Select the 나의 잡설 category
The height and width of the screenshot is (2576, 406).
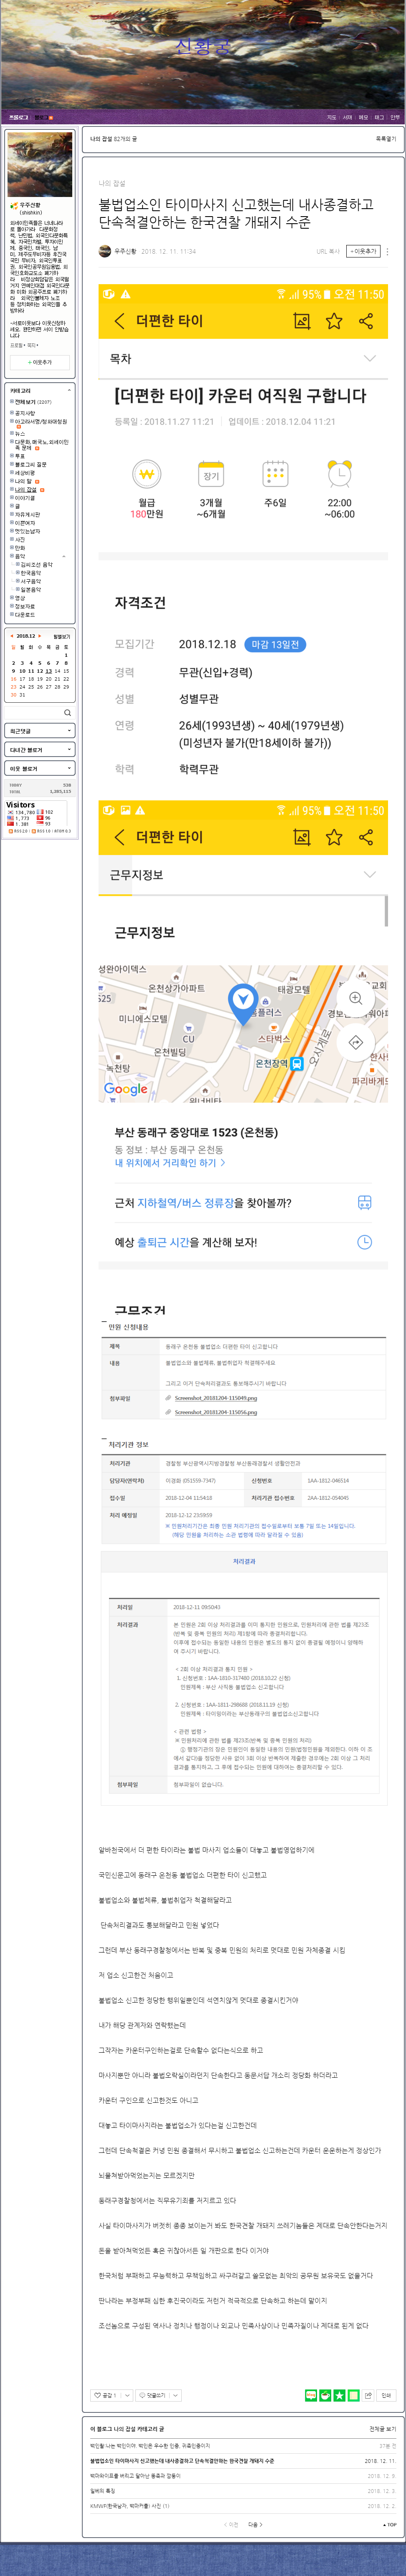(25, 490)
